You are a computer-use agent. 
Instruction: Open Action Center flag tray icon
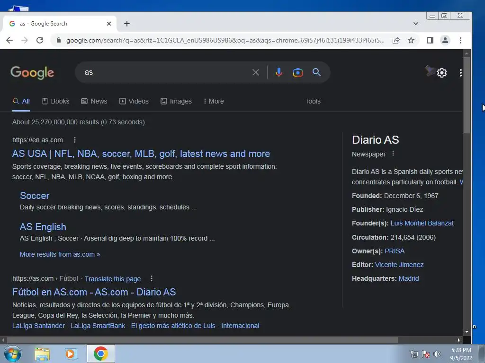click(x=426, y=354)
